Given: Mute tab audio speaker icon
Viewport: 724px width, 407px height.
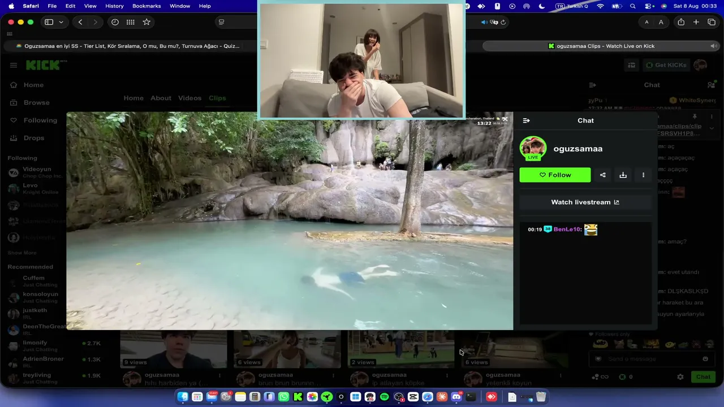Looking at the screenshot, I should tap(484, 22).
